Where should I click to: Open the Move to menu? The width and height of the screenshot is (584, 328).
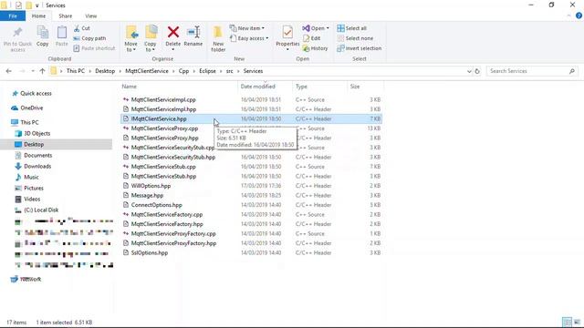(131, 38)
